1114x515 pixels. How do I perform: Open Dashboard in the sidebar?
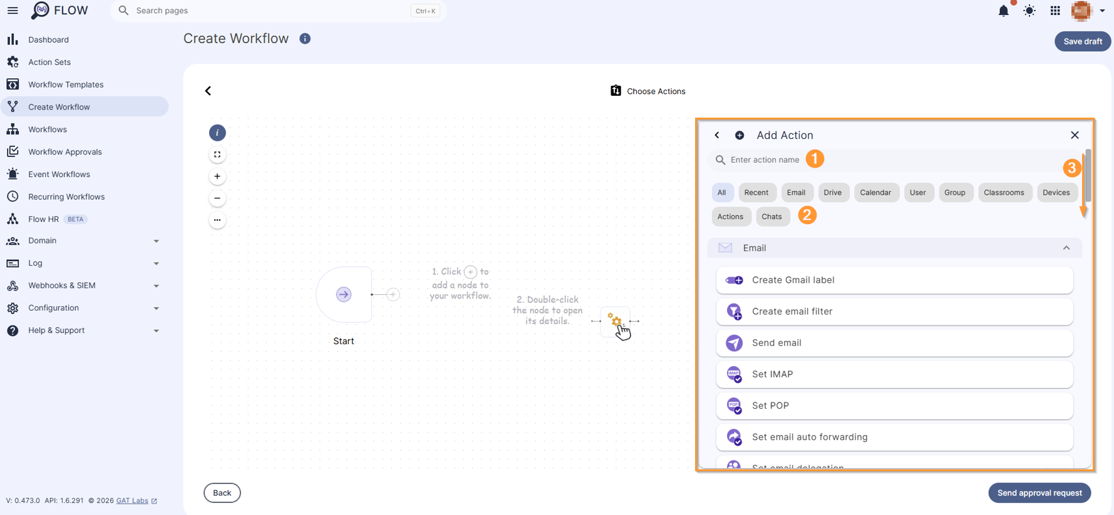point(85,39)
